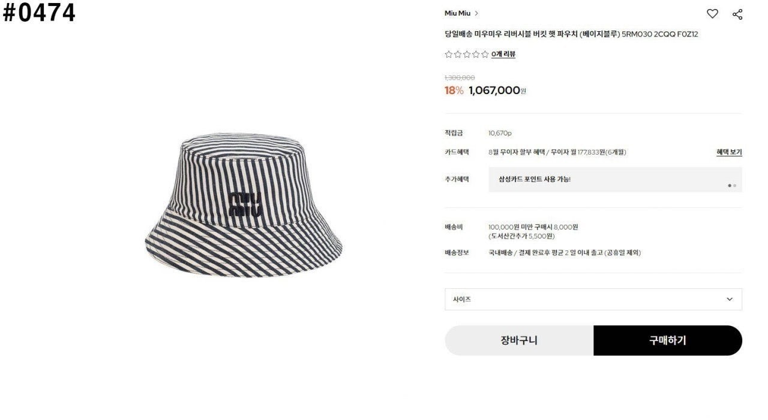Go to the Miu Miu brand page
Screen dimensions: 768x420
click(457, 13)
